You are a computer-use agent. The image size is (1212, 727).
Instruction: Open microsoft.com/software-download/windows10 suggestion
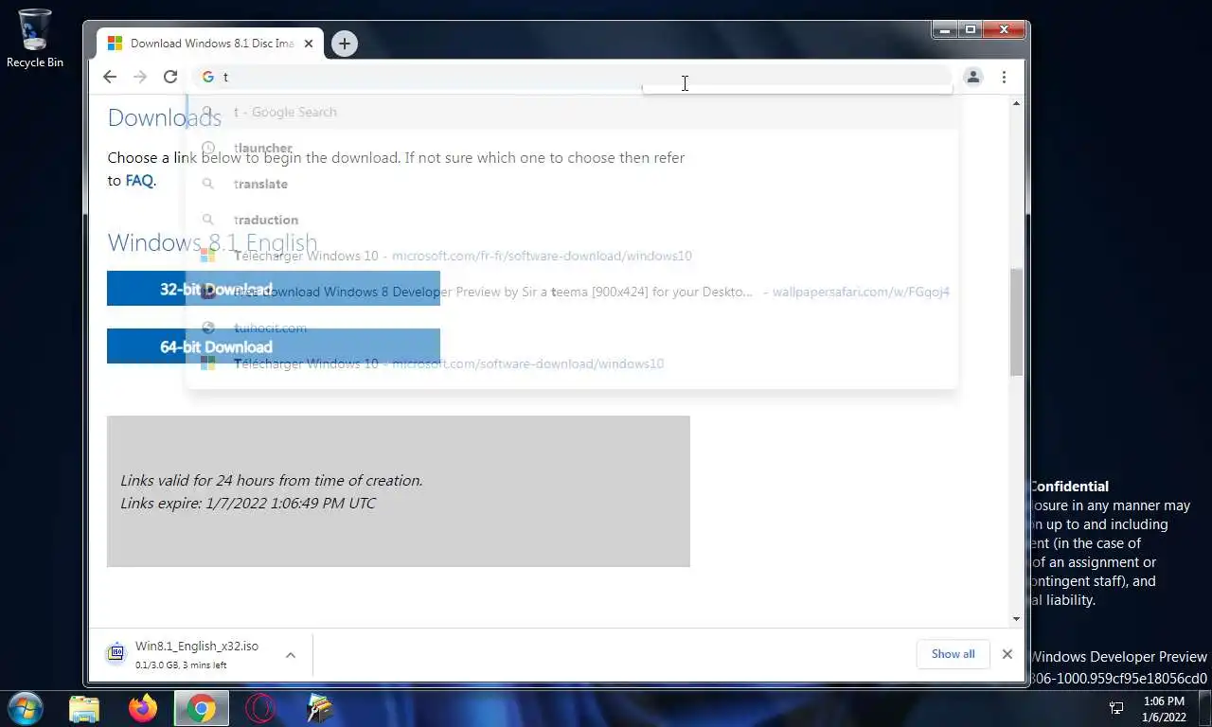click(x=572, y=363)
